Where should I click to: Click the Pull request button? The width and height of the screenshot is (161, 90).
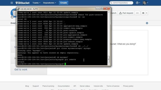[x=126, y=13]
